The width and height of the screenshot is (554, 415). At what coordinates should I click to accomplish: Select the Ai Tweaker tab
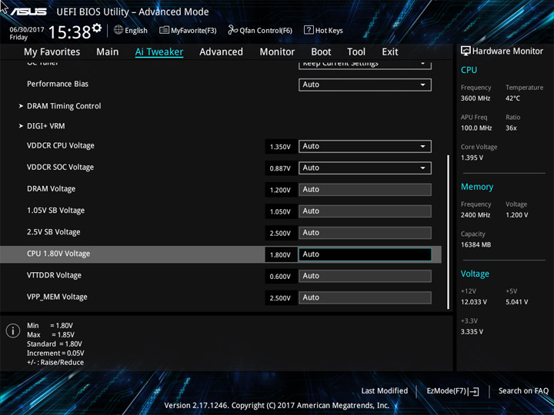click(x=159, y=52)
